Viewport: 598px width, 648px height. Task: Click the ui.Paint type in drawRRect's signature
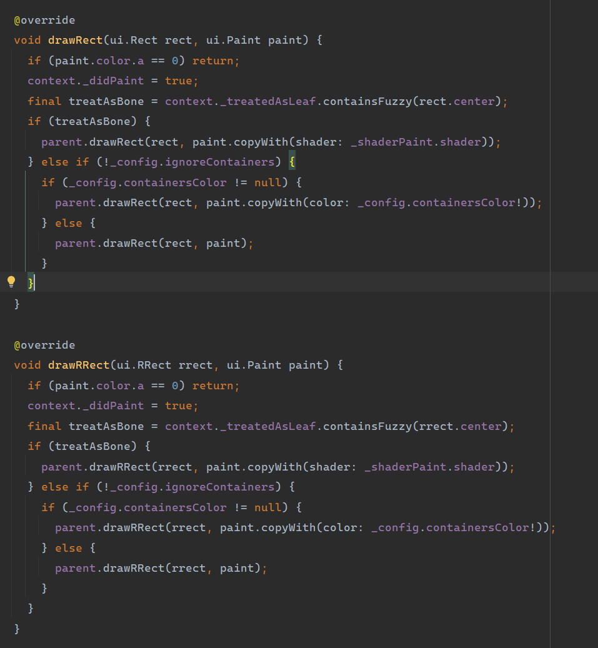pos(254,365)
